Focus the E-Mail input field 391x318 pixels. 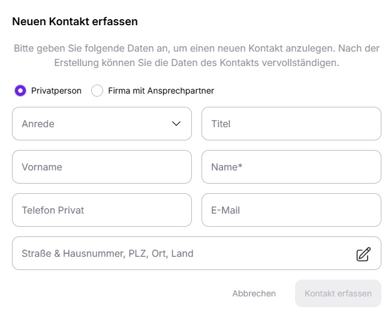point(291,210)
